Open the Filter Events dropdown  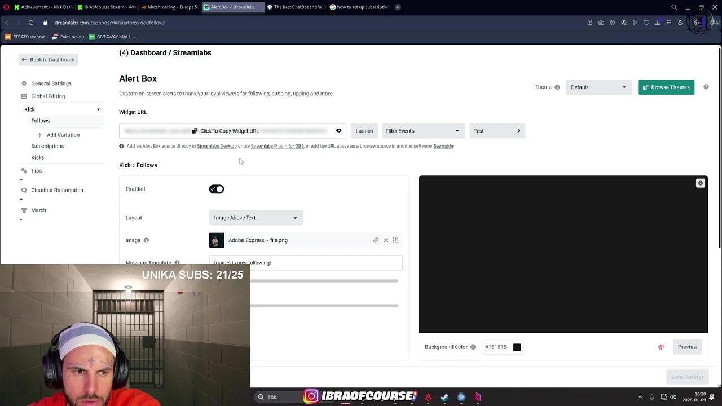pyautogui.click(x=423, y=131)
